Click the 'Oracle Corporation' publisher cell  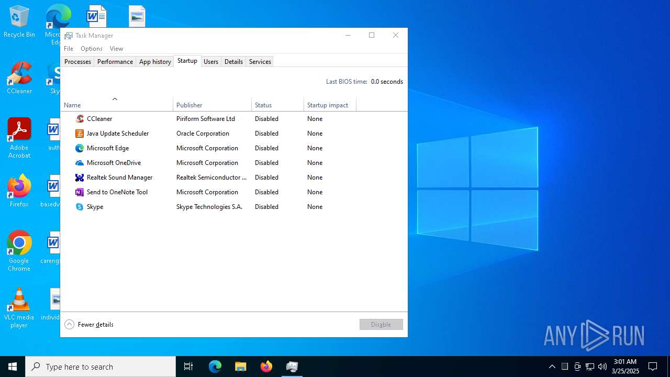tap(203, 134)
